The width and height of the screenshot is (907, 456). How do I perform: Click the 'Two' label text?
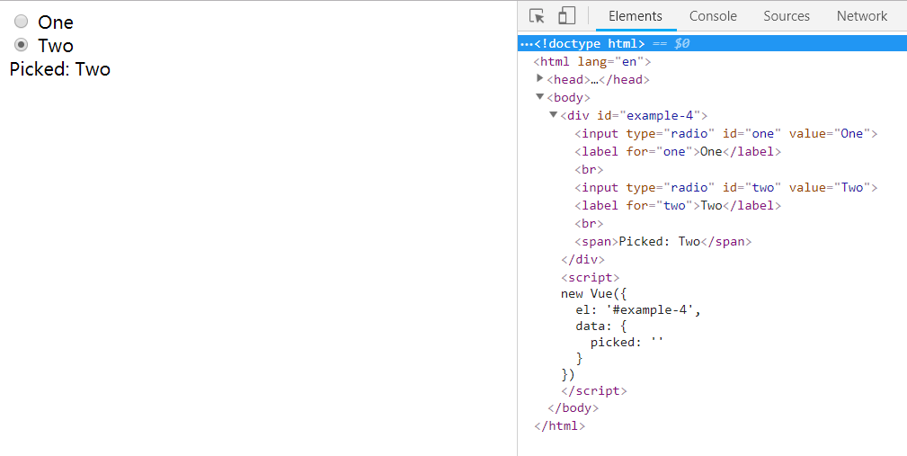(56, 46)
